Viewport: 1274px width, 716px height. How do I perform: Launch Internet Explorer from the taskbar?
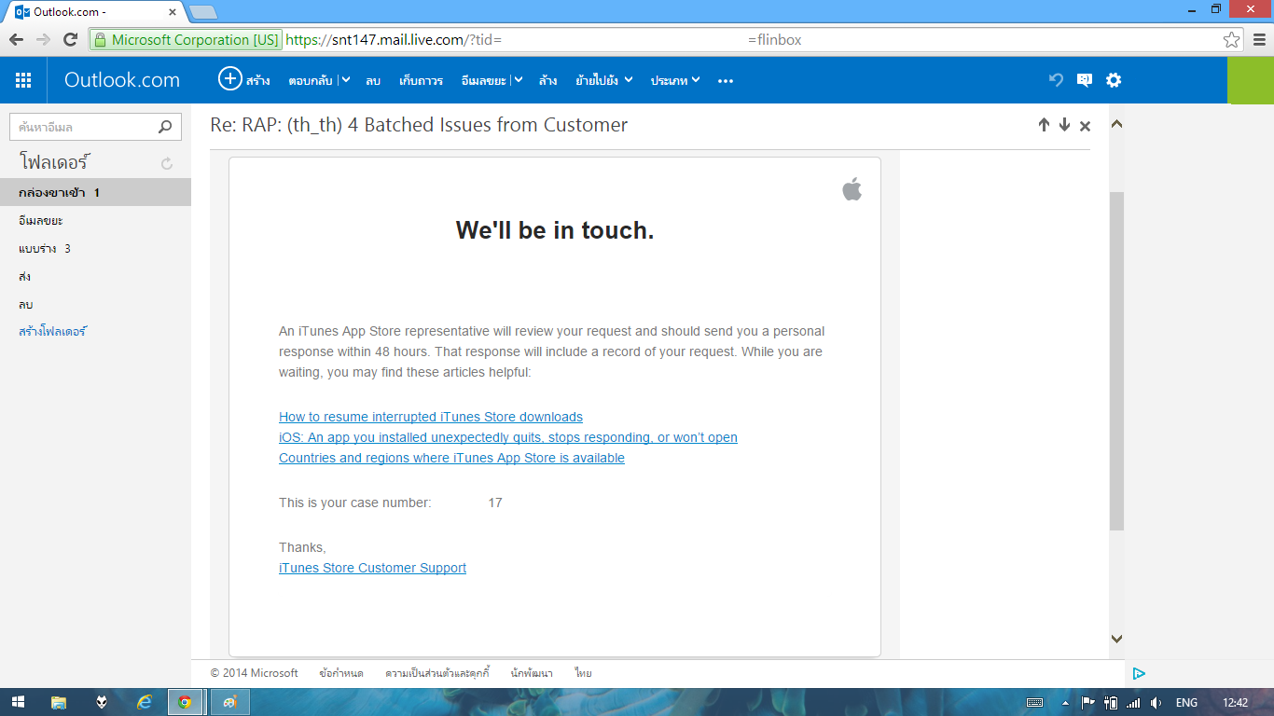144,702
